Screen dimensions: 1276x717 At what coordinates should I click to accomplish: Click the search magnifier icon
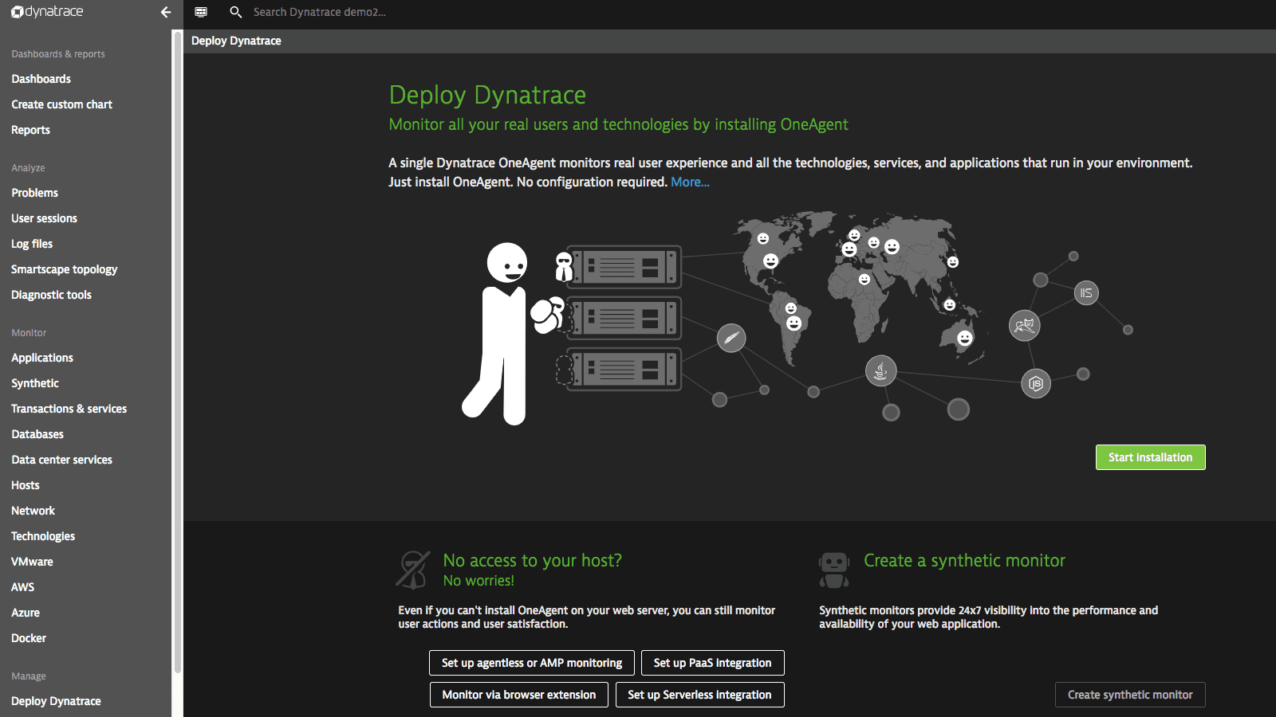coord(235,12)
